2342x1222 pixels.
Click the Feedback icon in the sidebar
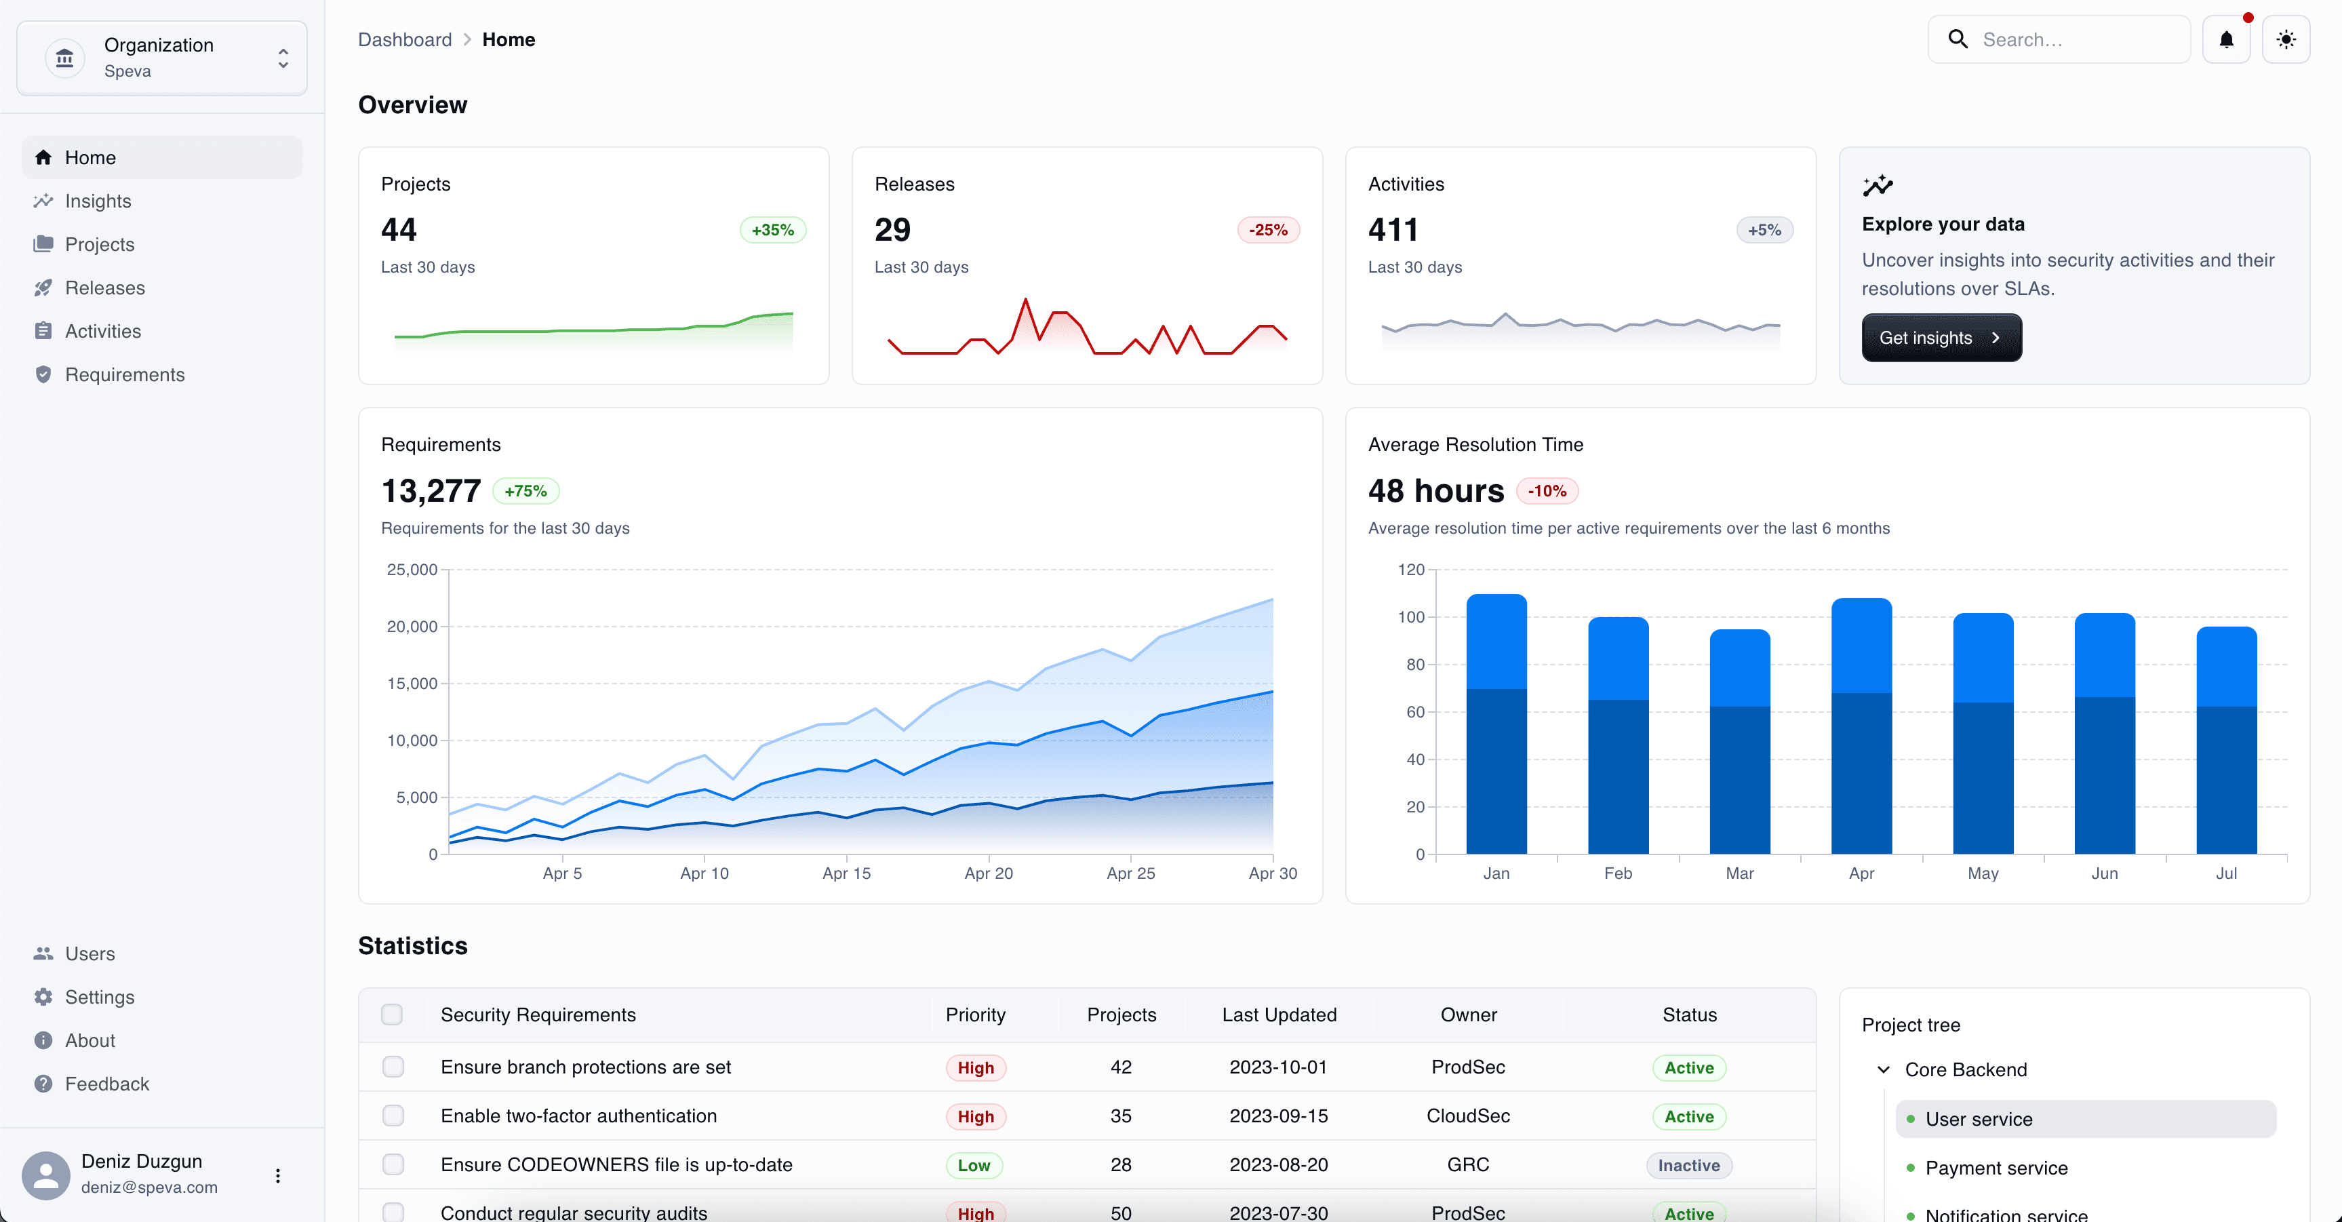[x=43, y=1084]
